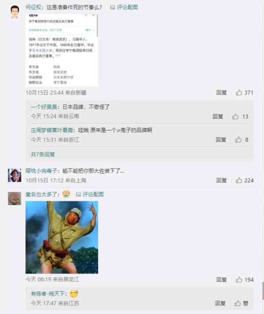Open 评论配图 link beside 何征权's comment
The image size is (264, 314).
(x=124, y=7)
